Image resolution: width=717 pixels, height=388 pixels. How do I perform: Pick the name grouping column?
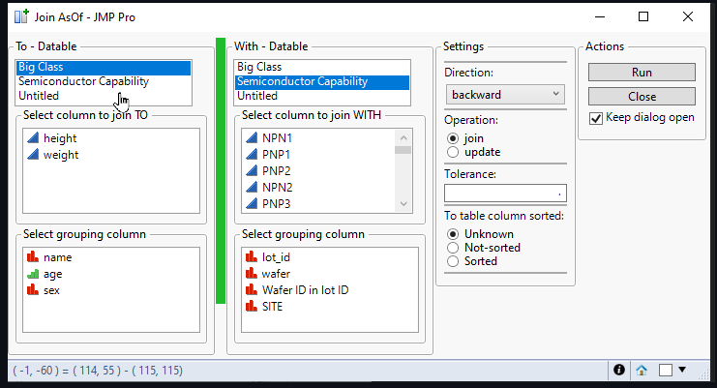click(57, 257)
